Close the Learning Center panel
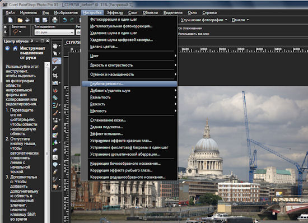 pyautogui.click(x=48, y=41)
